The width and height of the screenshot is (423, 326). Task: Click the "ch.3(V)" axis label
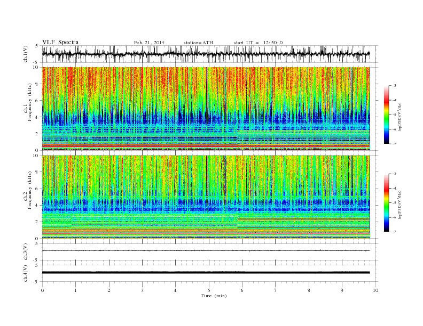pyautogui.click(x=26, y=252)
